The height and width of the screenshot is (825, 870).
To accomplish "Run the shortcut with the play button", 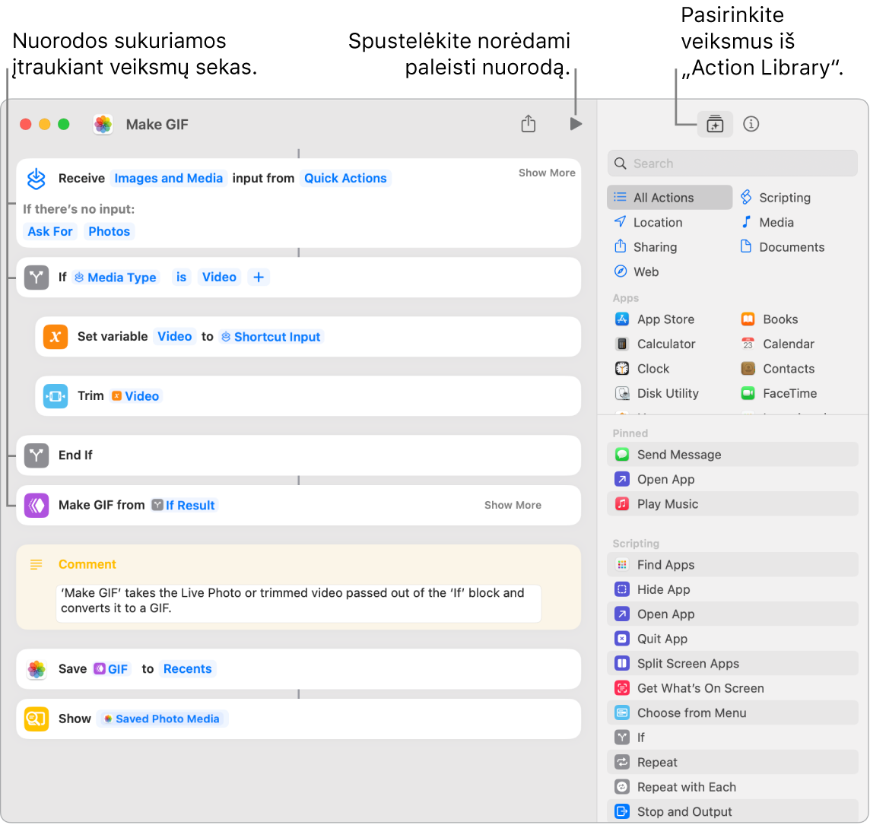I will pyautogui.click(x=576, y=124).
